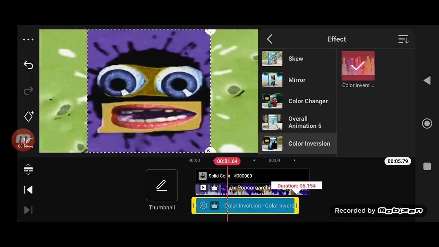
Task: Select the Skew effect category
Action: [x=298, y=59]
